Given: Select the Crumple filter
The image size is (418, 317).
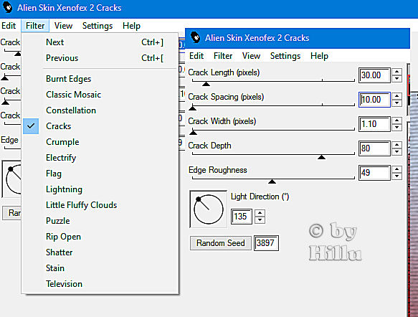Looking at the screenshot, I should (x=100, y=142).
